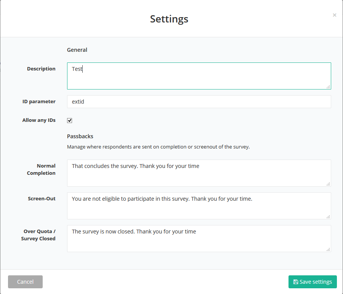Click the Screen-Out label
The image size is (343, 294).
coord(42,199)
